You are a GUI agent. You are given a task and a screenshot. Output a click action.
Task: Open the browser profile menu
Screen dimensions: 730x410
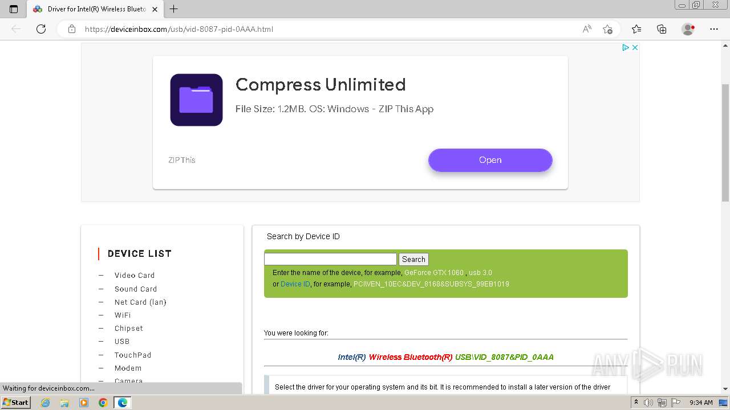point(688,29)
